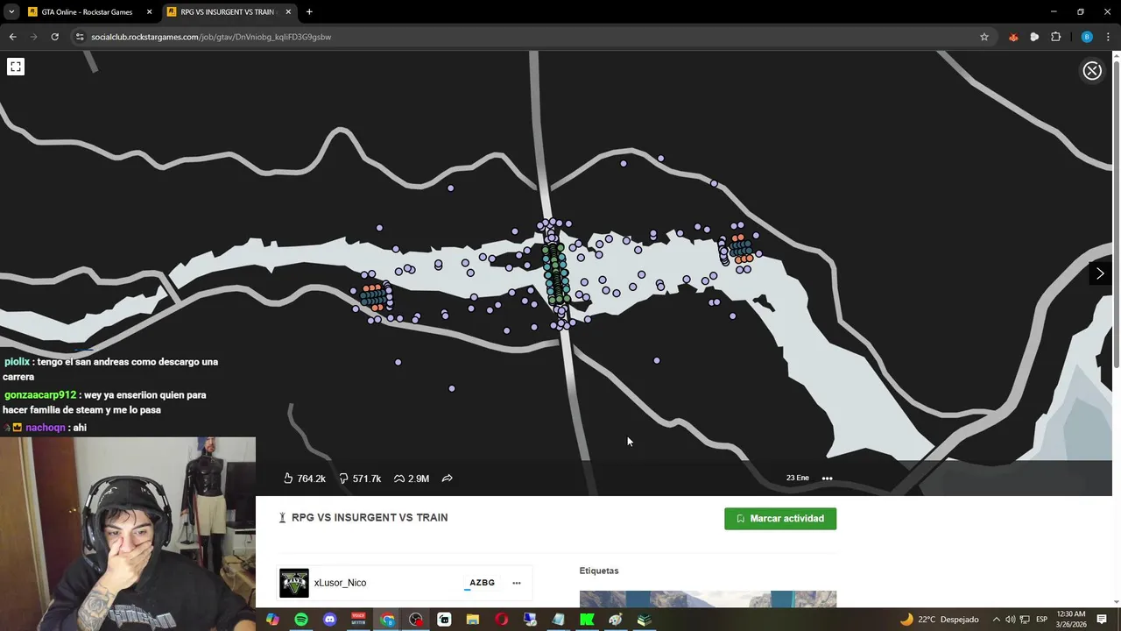
Task: Click the Etiquetas heading
Action: point(599,571)
